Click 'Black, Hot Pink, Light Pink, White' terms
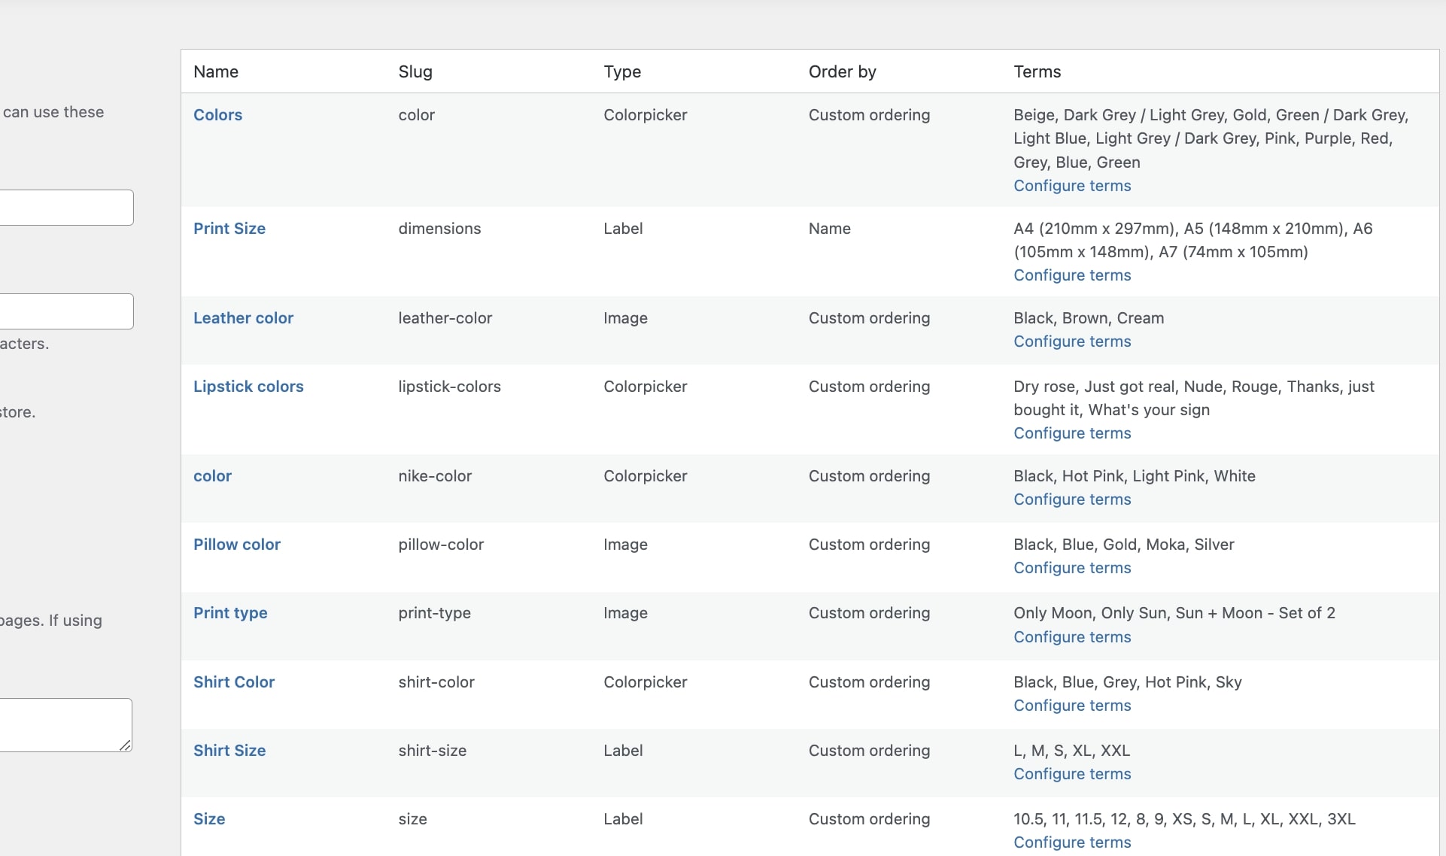The height and width of the screenshot is (856, 1446). (x=1134, y=476)
